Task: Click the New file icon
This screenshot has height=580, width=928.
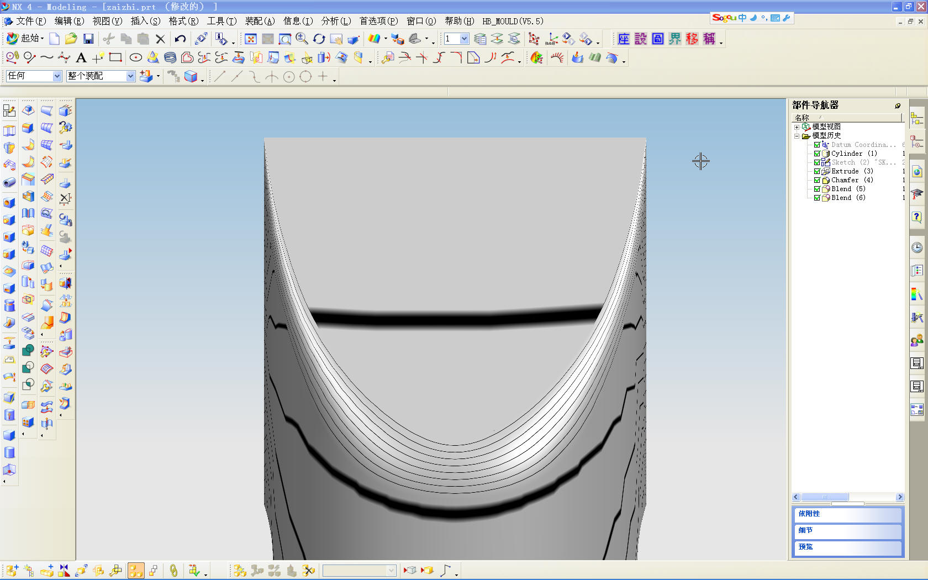Action: [x=54, y=39]
